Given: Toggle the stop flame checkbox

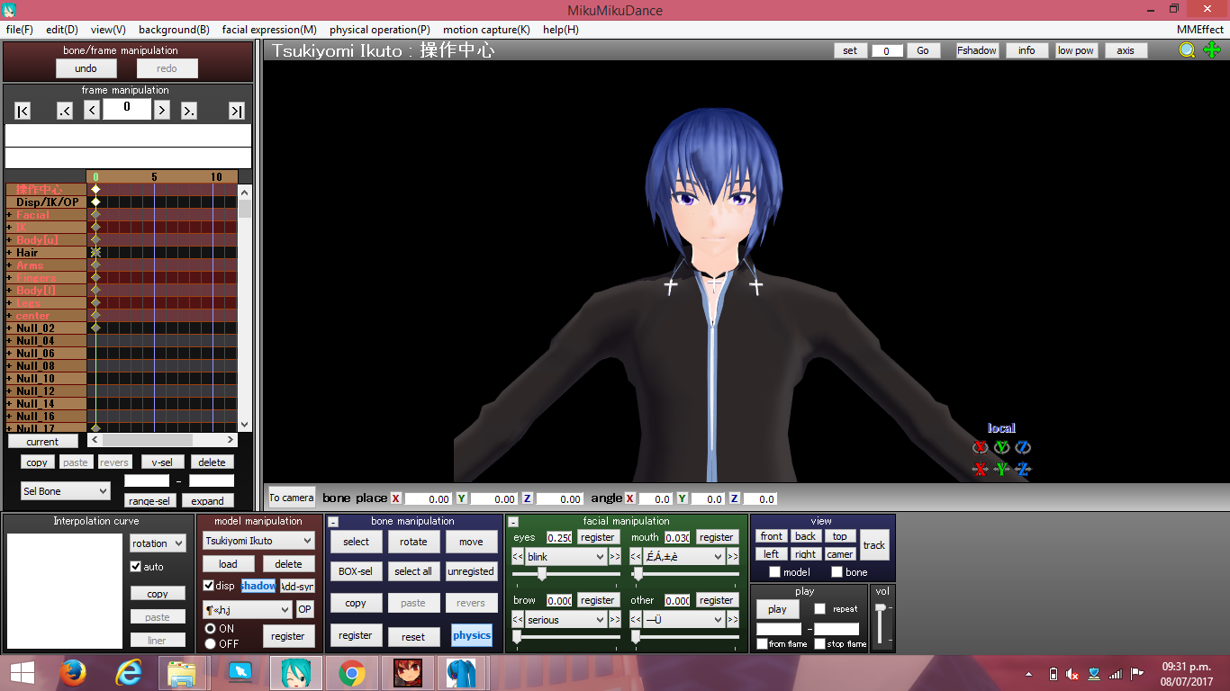Looking at the screenshot, I should click(819, 644).
